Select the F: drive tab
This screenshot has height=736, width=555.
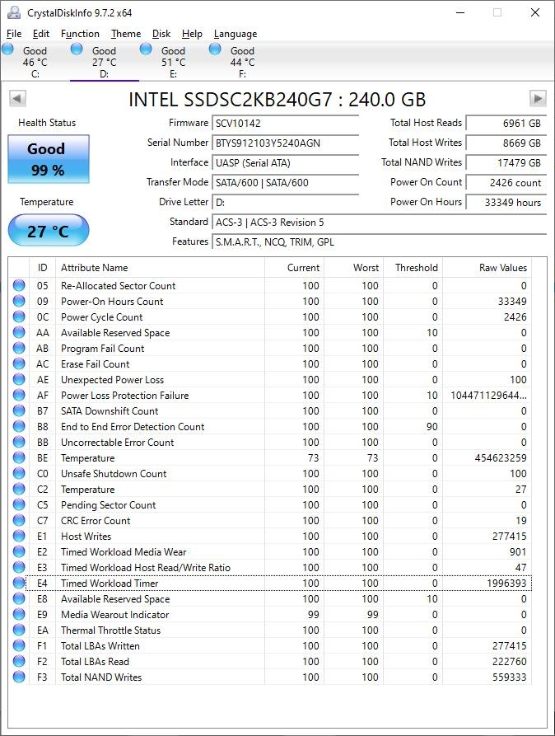[x=242, y=62]
